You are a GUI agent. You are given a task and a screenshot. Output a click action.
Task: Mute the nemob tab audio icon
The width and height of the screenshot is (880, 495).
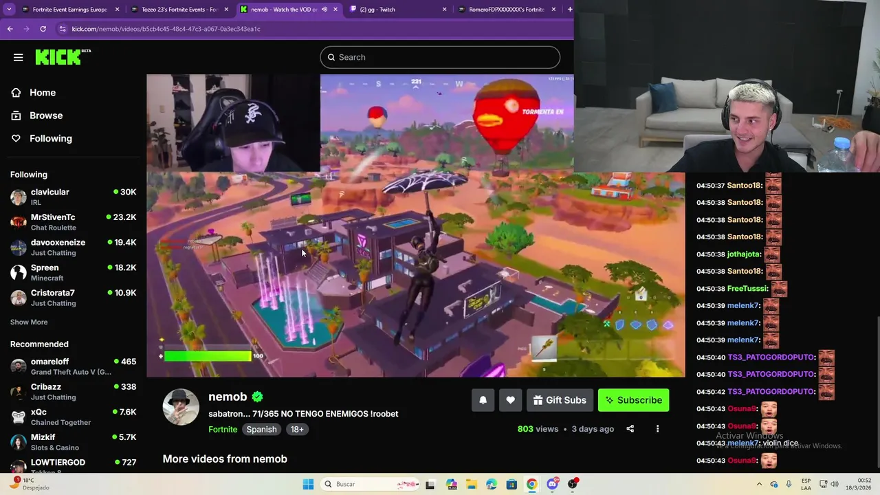(324, 10)
